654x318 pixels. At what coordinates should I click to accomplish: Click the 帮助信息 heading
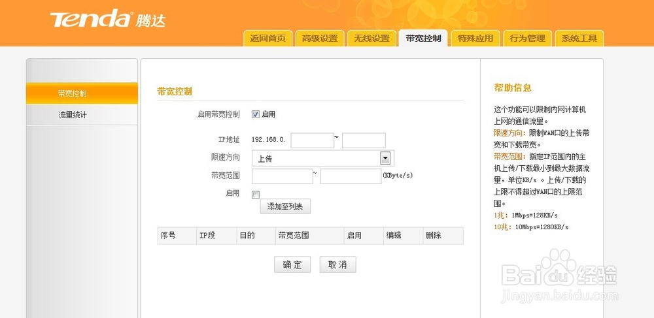pos(513,87)
